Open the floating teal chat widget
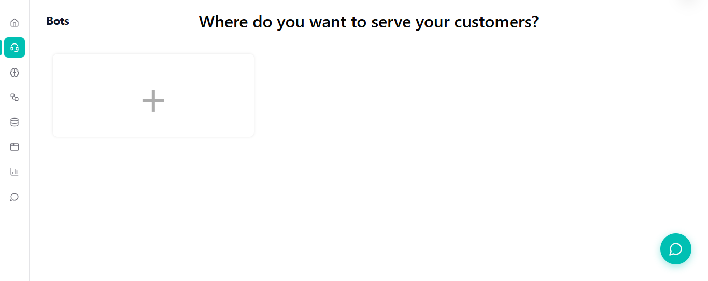Screen dimensions: 708x281 point(675,249)
